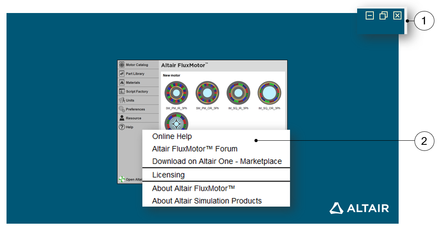The width and height of the screenshot is (445, 231).
Task: Click the restore window button
Action: (383, 16)
